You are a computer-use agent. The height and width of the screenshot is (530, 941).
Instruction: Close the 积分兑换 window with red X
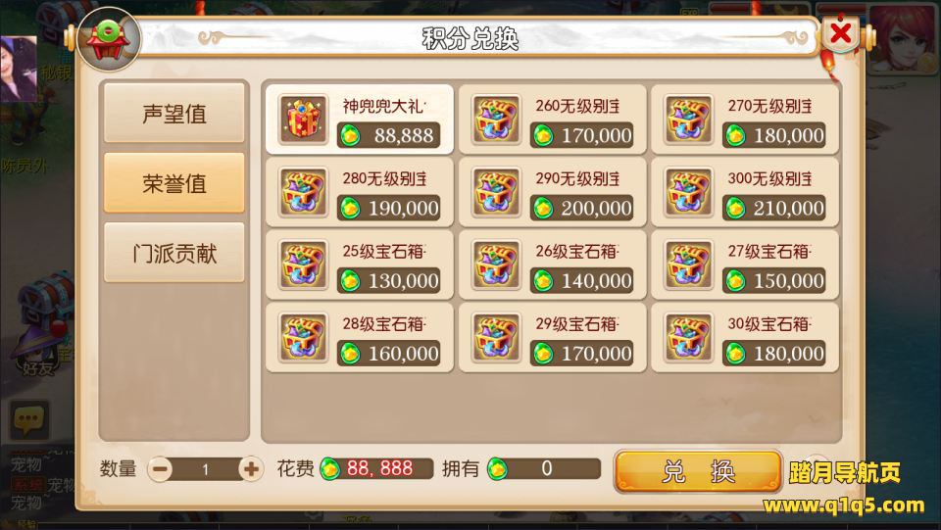coord(840,33)
